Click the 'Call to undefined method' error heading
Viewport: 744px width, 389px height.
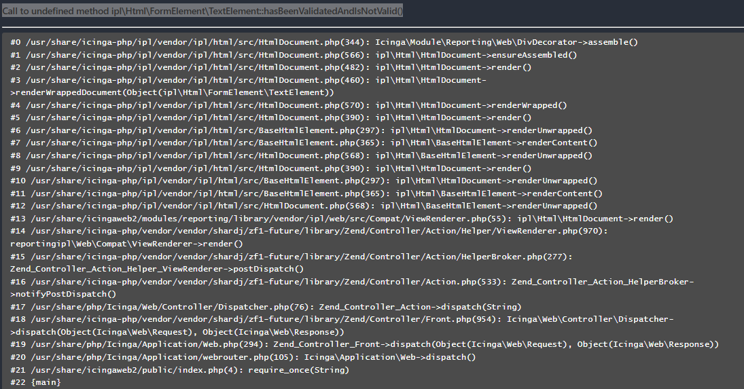click(202, 11)
